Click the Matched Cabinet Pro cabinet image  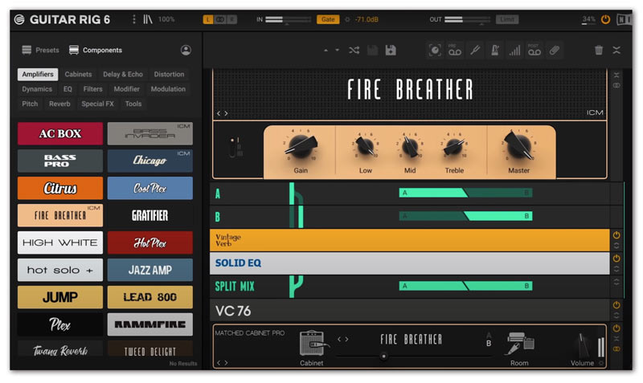[x=313, y=344]
